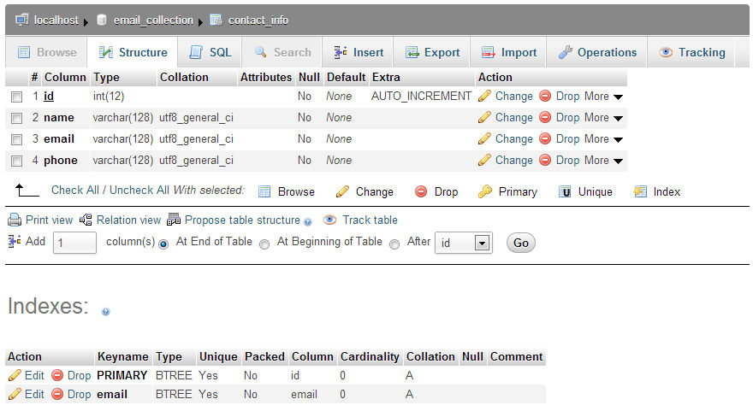Click the Primary key icon below table

[x=485, y=192]
